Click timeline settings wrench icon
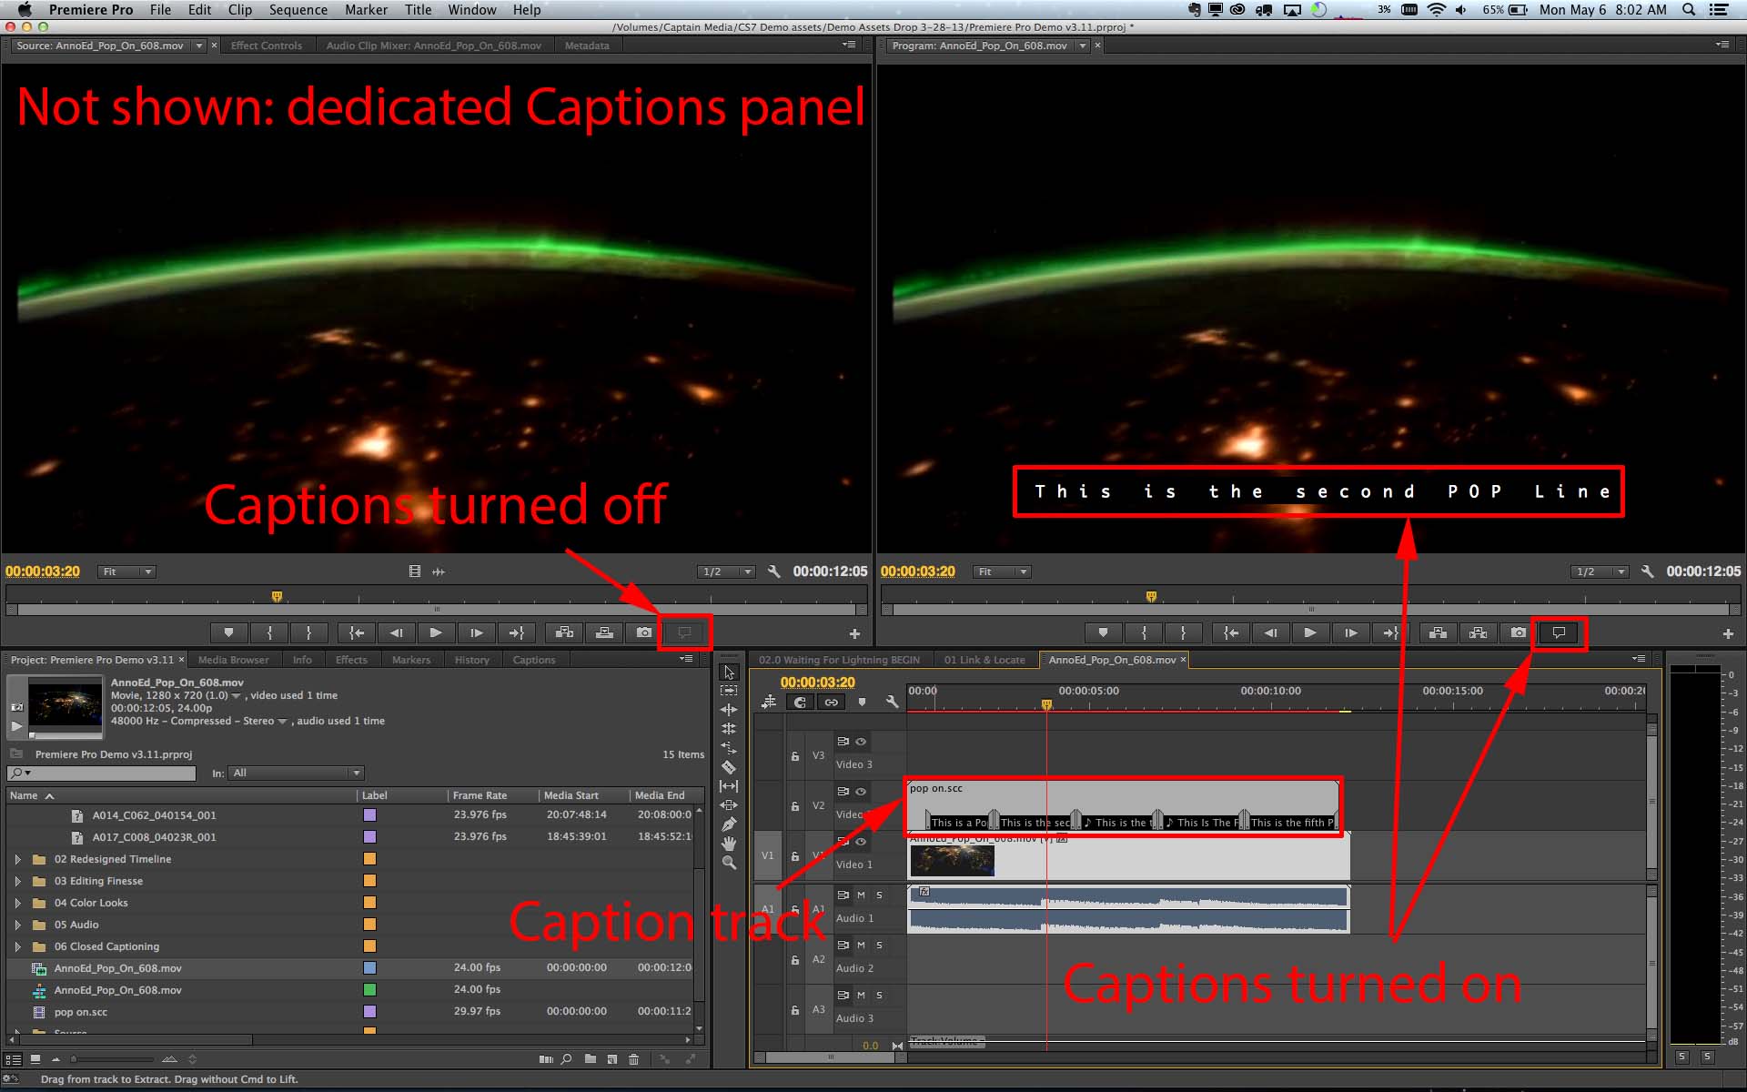 pyautogui.click(x=892, y=702)
